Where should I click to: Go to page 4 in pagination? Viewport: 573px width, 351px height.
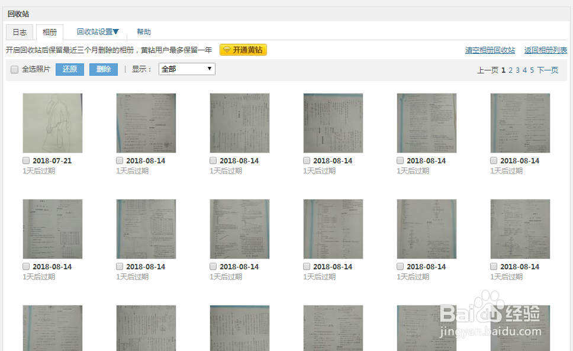click(x=525, y=70)
